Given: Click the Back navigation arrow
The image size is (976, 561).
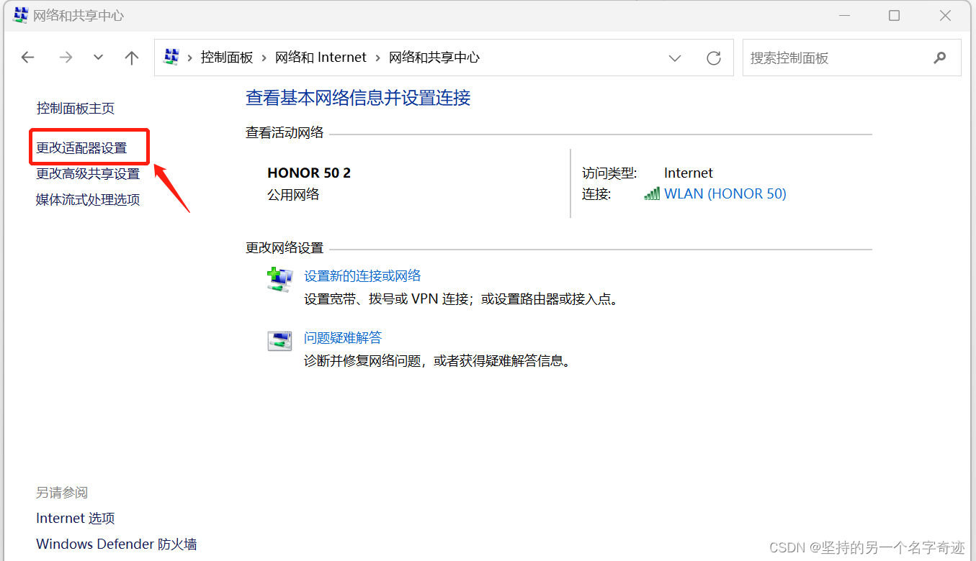Looking at the screenshot, I should point(27,58).
